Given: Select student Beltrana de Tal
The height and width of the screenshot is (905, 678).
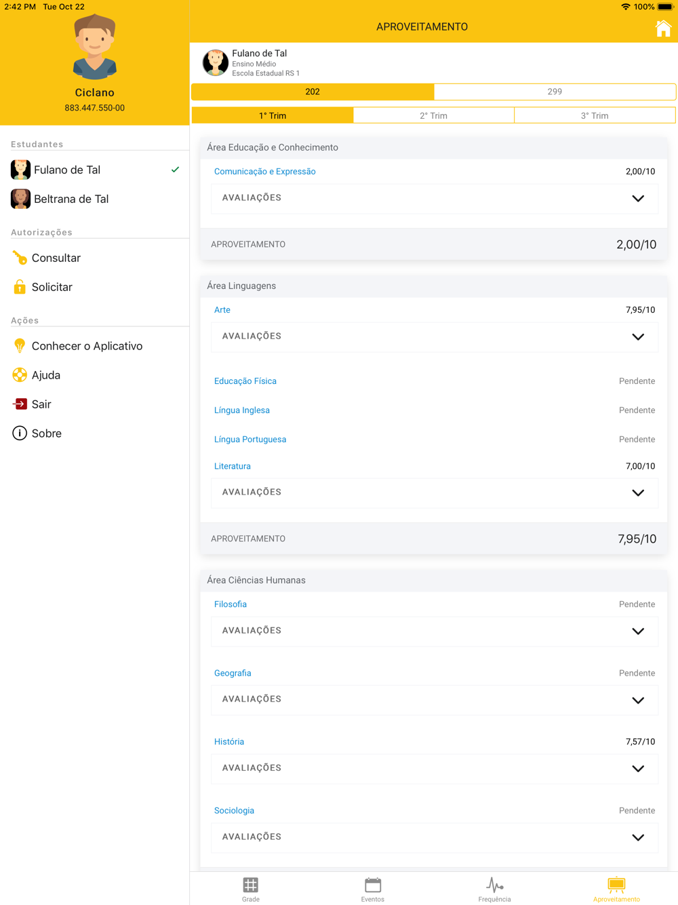Looking at the screenshot, I should tap(95, 199).
